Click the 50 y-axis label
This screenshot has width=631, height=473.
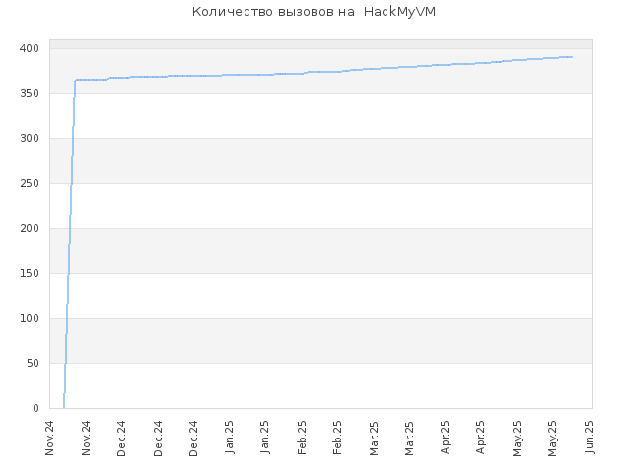pos(33,364)
